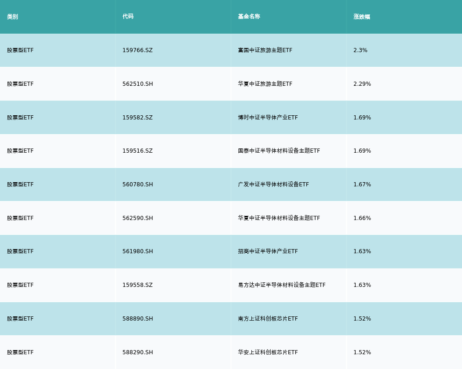
Task: Click 1.52% in the 华安上证科创板芯片ETF row
Action: click(x=362, y=352)
